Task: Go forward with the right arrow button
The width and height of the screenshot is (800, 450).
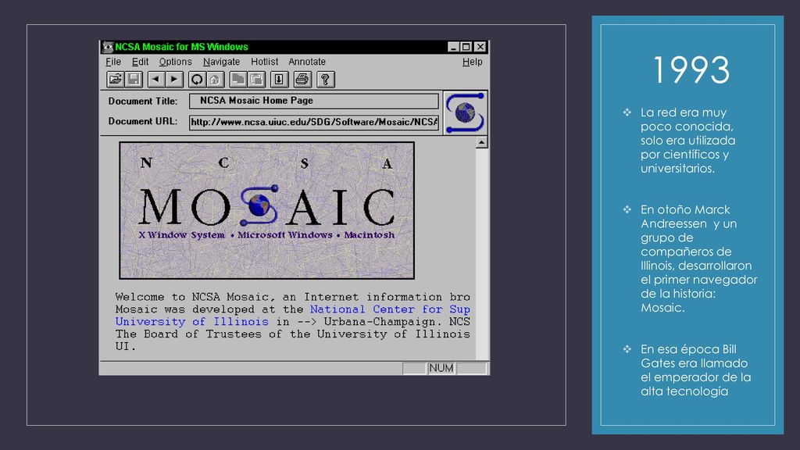Action: (x=174, y=80)
